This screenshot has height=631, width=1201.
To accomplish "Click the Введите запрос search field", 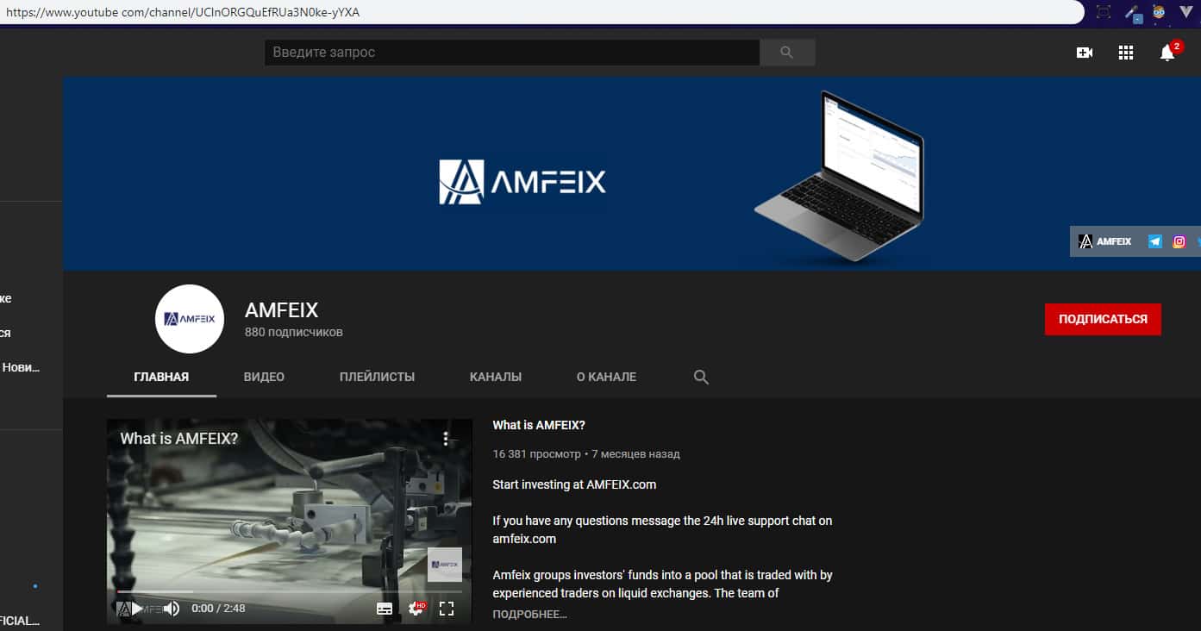I will (511, 53).
